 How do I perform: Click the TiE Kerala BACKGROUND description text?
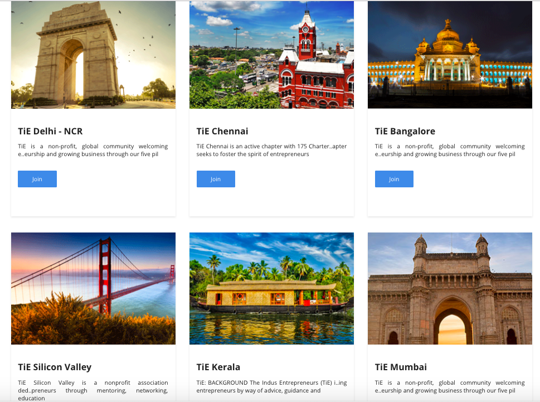coord(272,386)
